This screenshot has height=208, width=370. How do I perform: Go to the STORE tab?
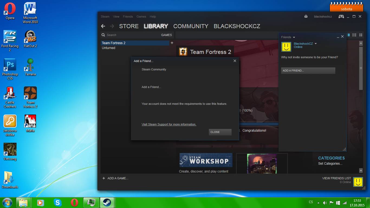tap(129, 26)
